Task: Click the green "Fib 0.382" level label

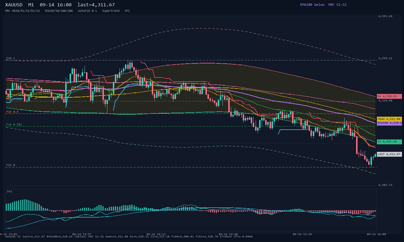Action: [14, 124]
